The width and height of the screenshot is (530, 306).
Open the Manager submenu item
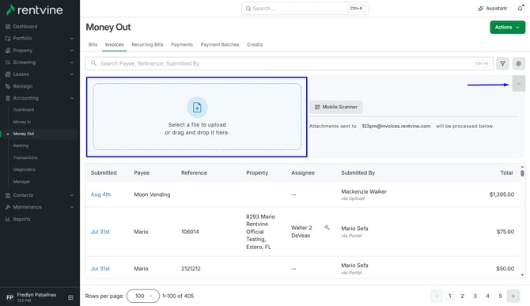[21, 182]
